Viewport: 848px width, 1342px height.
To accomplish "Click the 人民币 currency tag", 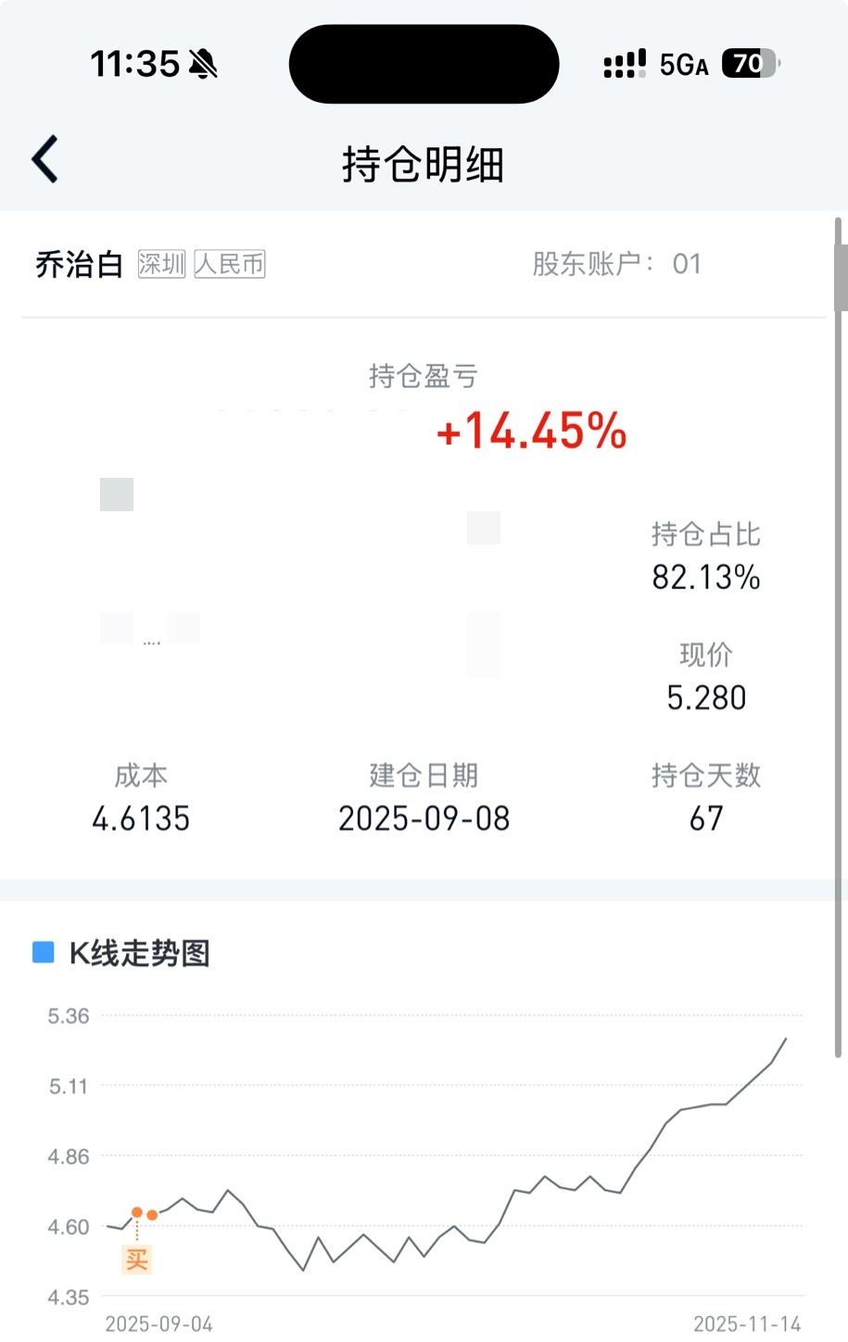I will pyautogui.click(x=230, y=264).
